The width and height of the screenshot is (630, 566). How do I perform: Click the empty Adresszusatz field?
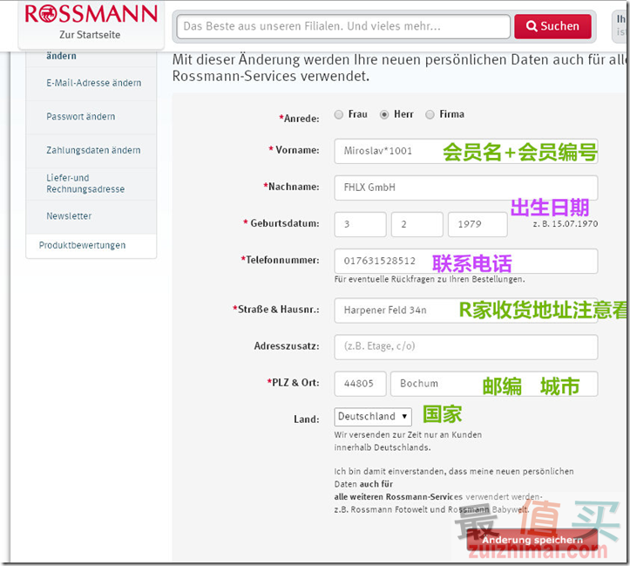[x=466, y=347]
